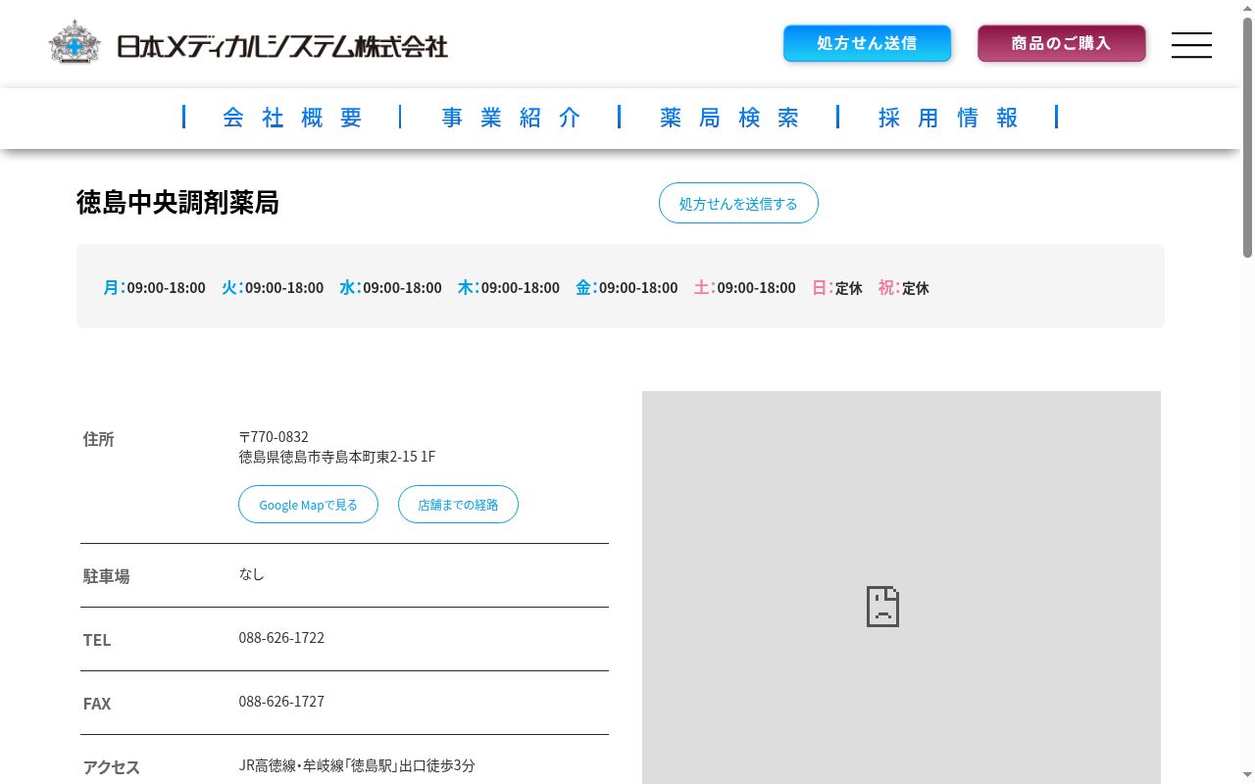This screenshot has width=1255, height=784.
Task: Click the address 徳島県徳島市寺島本町東2-15 1F
Action: (x=337, y=457)
